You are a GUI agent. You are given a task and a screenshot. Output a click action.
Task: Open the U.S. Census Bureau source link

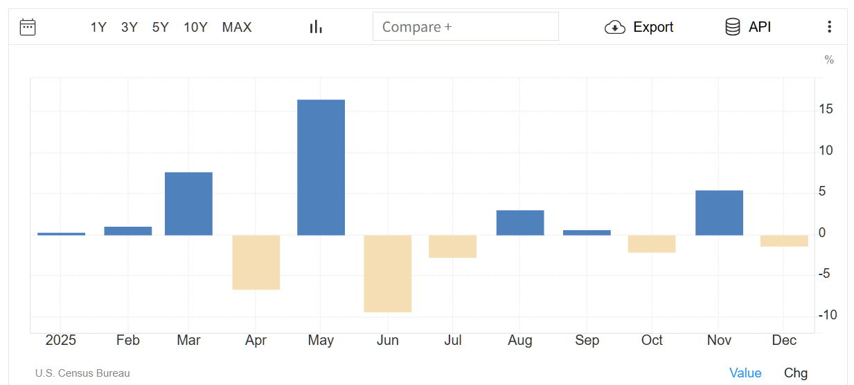[82, 373]
